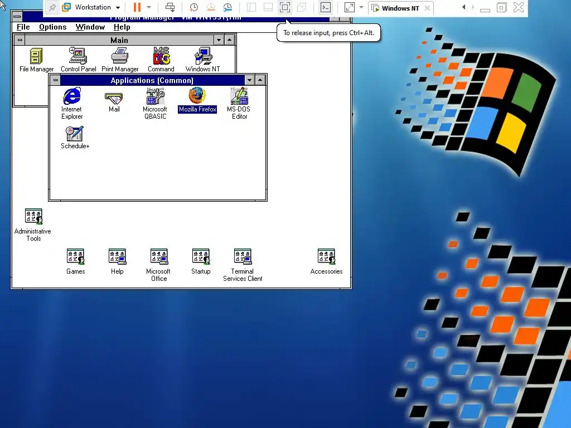The height and width of the screenshot is (428, 571).
Task: Pin the VMware toolbar with pushpin icon
Action: point(52,7)
